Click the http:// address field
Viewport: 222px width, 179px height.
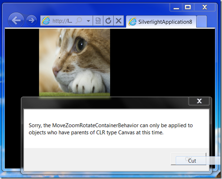(x=62, y=21)
